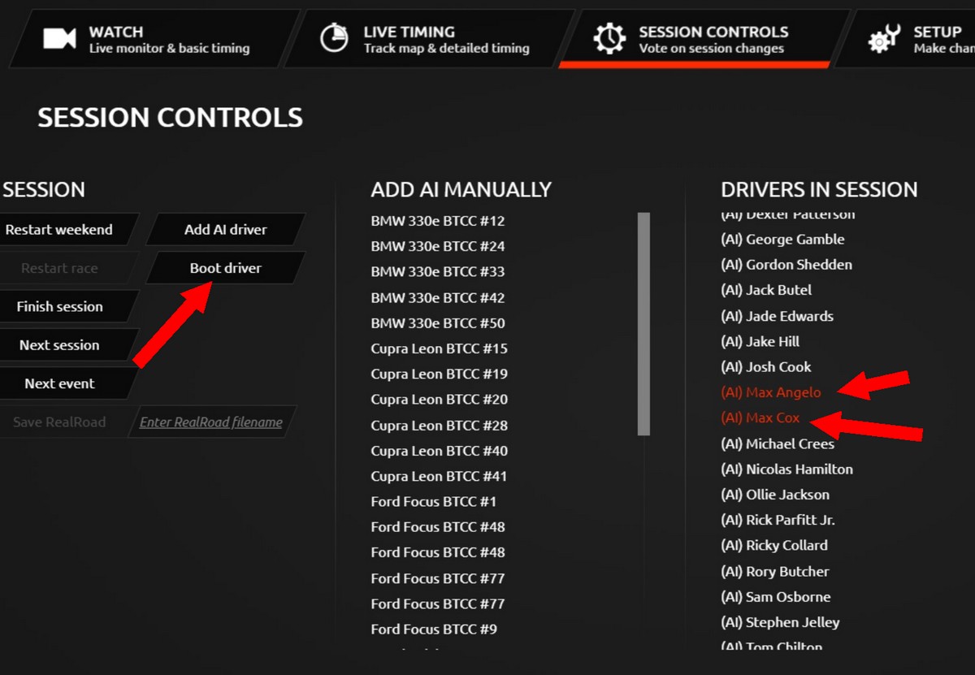Select driver (AI) Ricky Collard
The height and width of the screenshot is (675, 975).
click(x=774, y=545)
